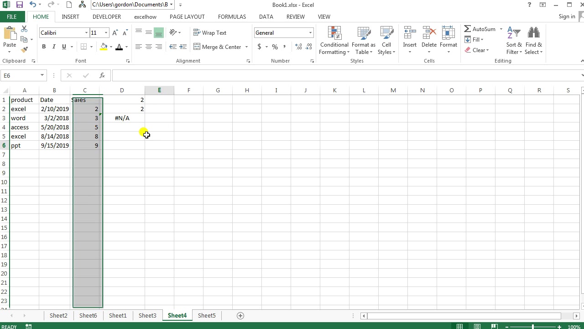Open Format as Table gallery
Image resolution: width=584 pixels, height=329 pixels.
364,41
